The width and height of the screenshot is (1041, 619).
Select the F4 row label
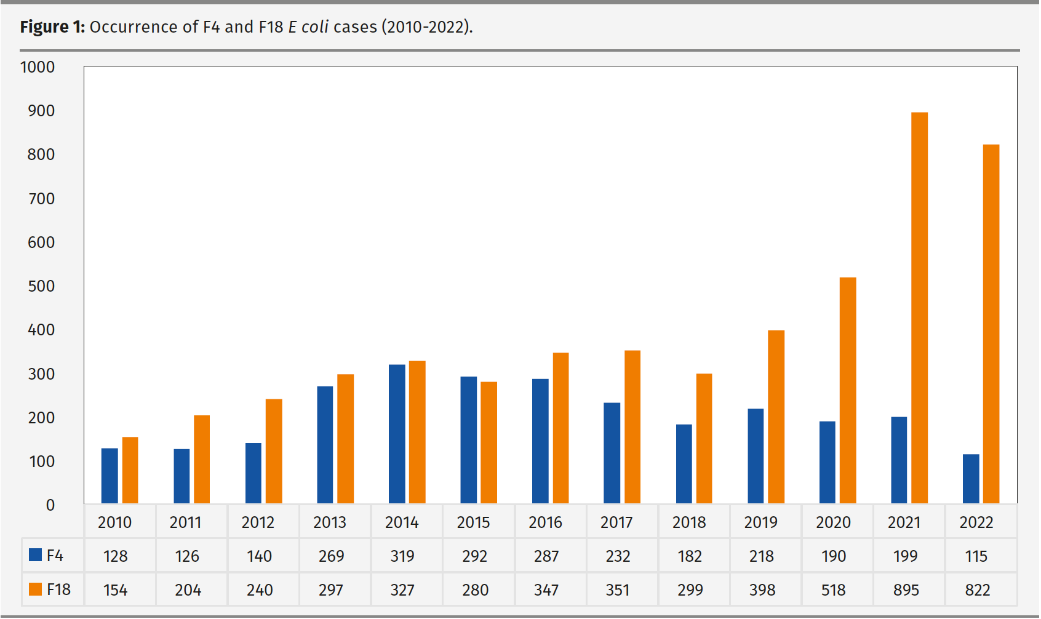(57, 556)
